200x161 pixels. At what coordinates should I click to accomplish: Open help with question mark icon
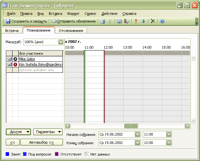(162, 21)
